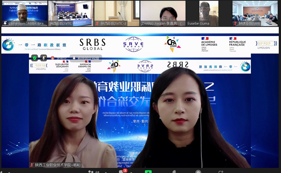Image resolution: width=281 pixels, height=173 pixels.
Task: Open chat with 3 unread messages
Action: tap(122, 171)
